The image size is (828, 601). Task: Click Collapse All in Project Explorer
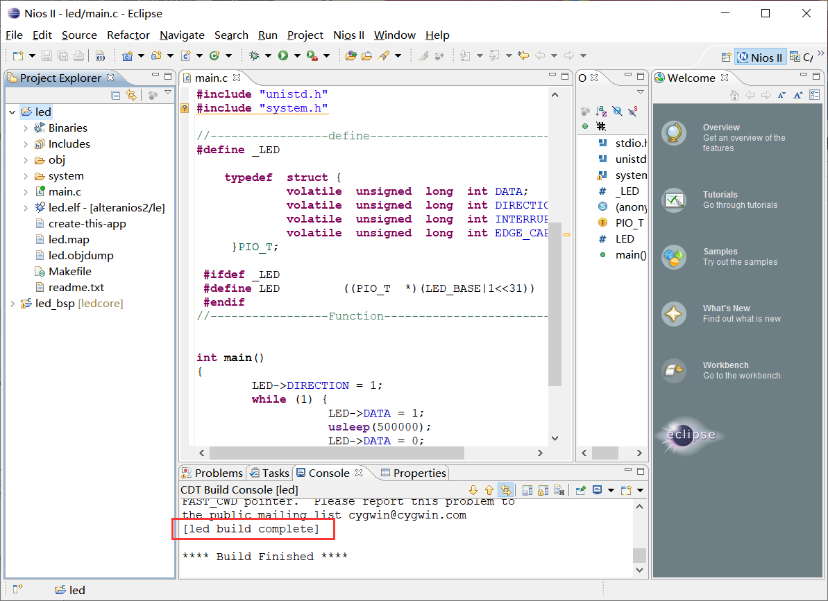pos(116,96)
